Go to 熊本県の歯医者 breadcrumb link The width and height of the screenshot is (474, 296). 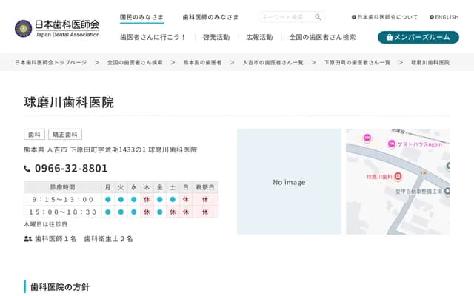pos(202,63)
